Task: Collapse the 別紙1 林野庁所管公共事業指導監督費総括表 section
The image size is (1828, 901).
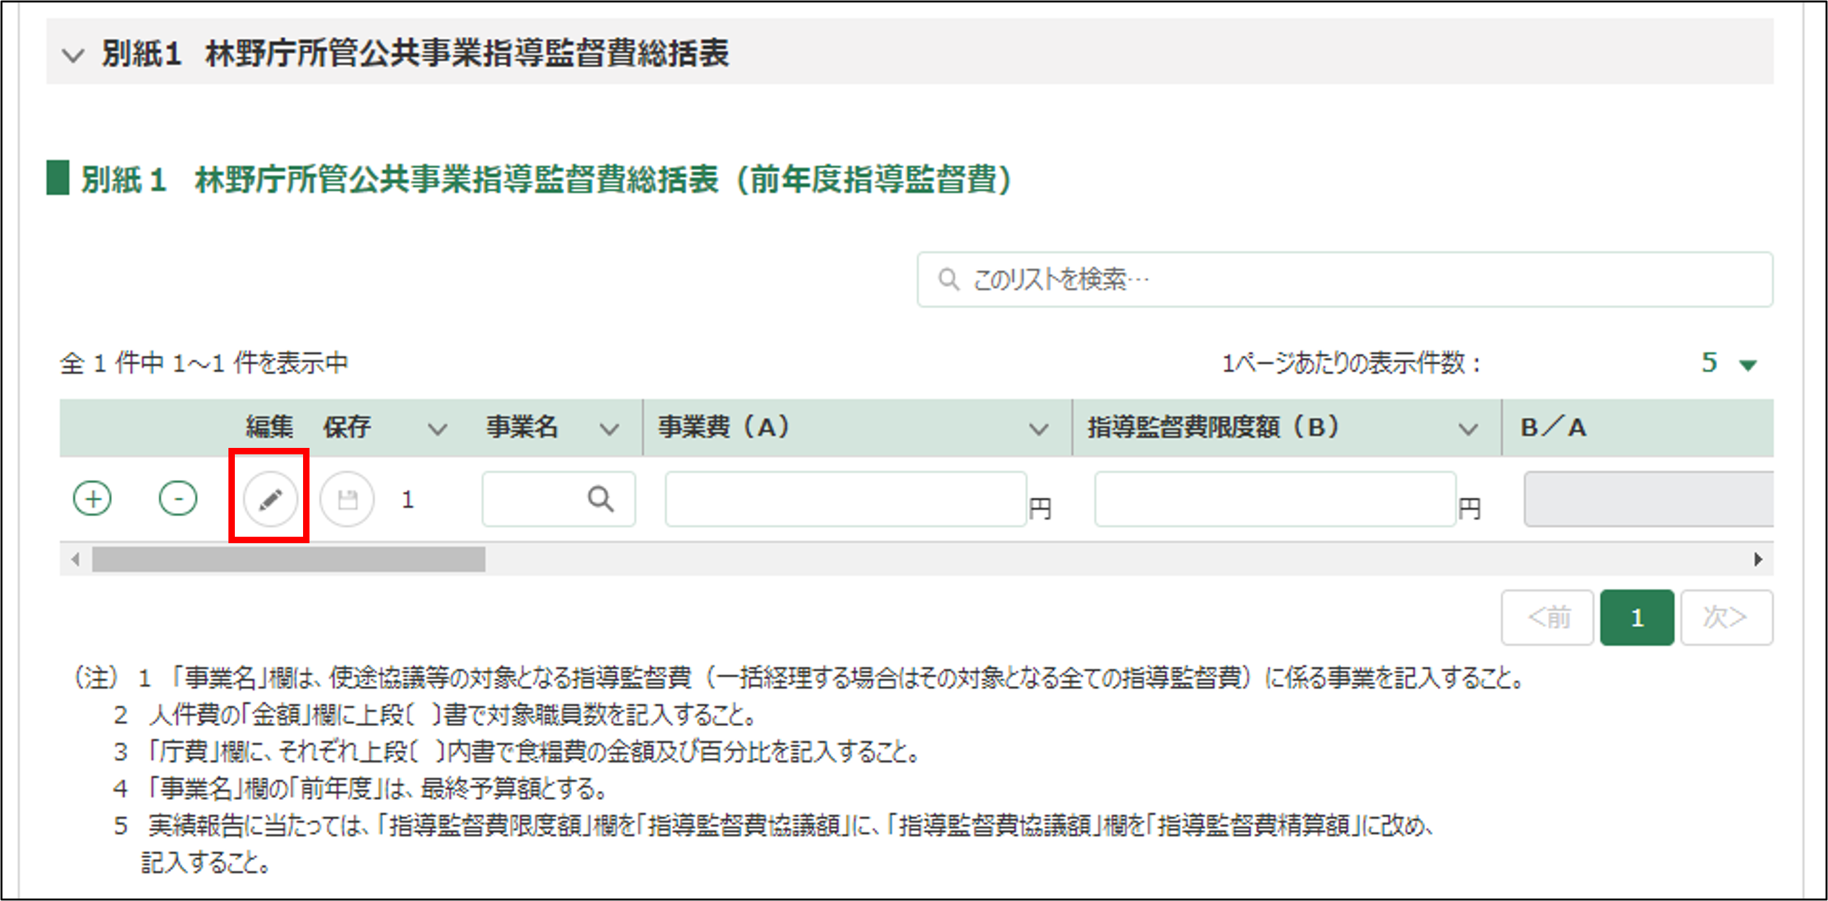Action: coord(73,55)
